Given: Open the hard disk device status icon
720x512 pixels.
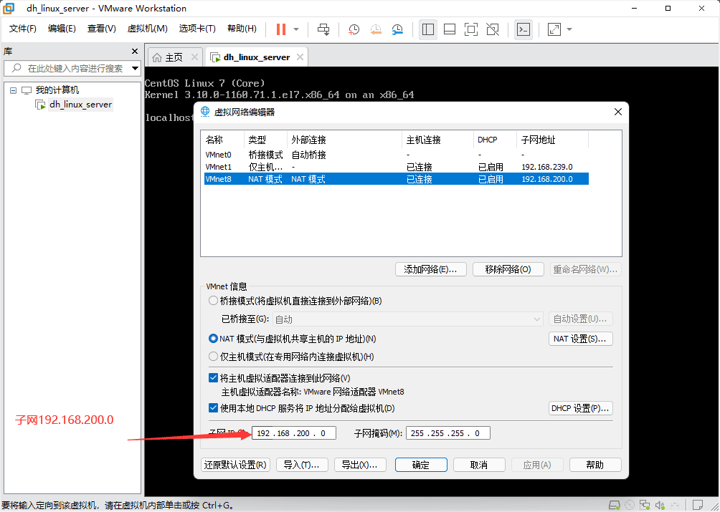Looking at the screenshot, I should coord(615,505).
